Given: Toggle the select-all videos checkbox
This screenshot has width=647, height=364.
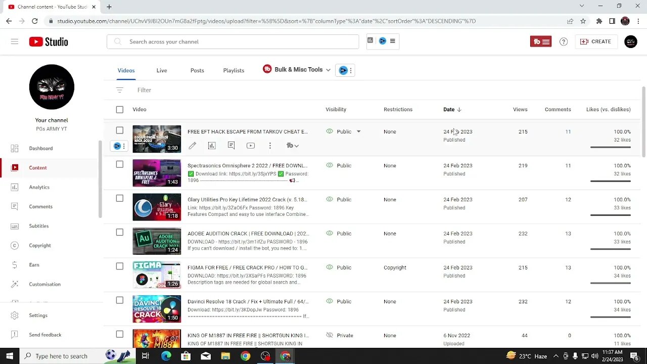Looking at the screenshot, I should click(x=119, y=109).
